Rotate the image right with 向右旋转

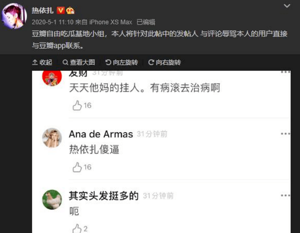point(164,62)
